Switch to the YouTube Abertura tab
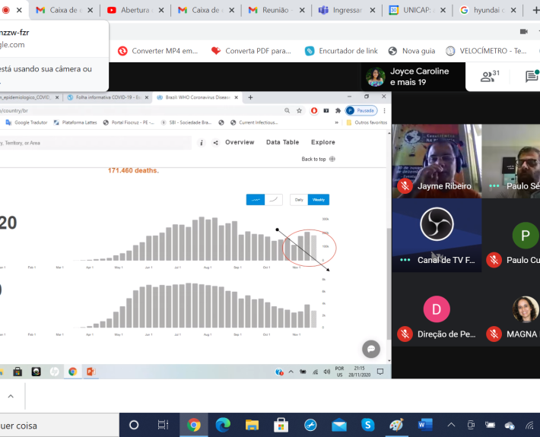Screen dimensions: 540x437 pyautogui.click(x=134, y=10)
